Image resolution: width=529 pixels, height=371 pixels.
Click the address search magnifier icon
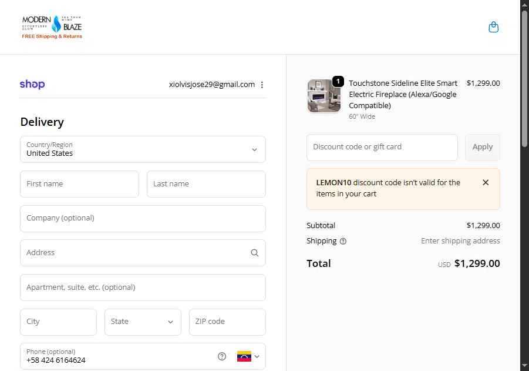pyautogui.click(x=255, y=253)
